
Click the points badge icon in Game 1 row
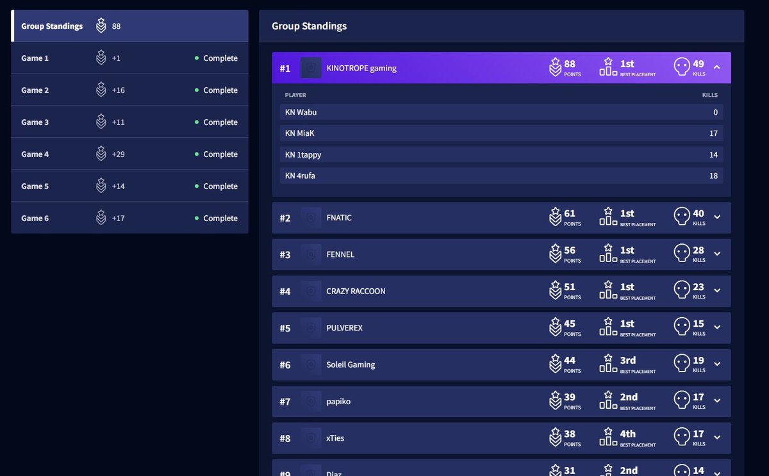[x=101, y=58]
